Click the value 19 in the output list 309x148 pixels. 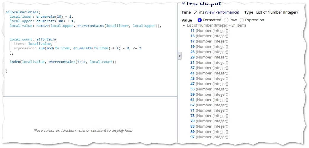[x=192, y=47]
